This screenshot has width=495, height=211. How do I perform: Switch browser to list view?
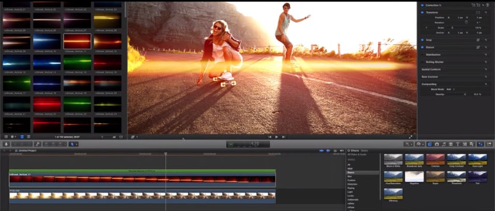pos(28,137)
